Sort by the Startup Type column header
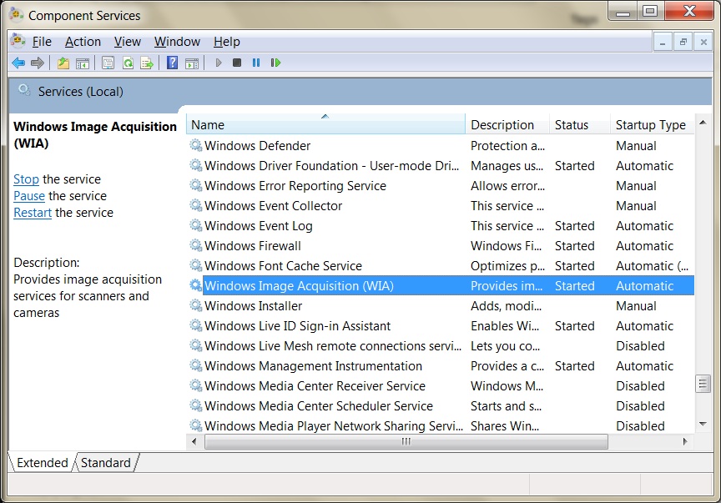 650,125
